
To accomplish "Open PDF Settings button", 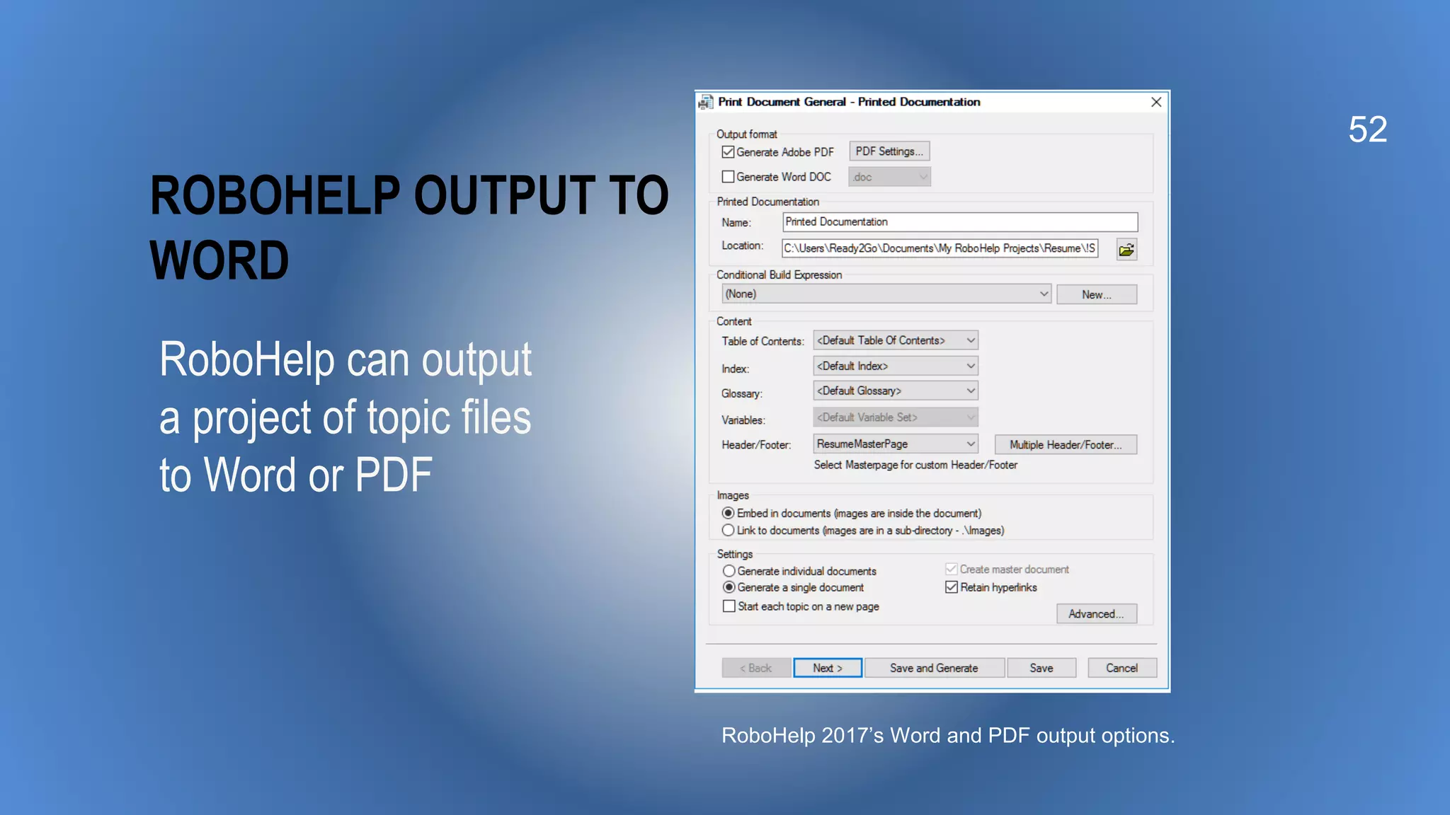I will [889, 151].
